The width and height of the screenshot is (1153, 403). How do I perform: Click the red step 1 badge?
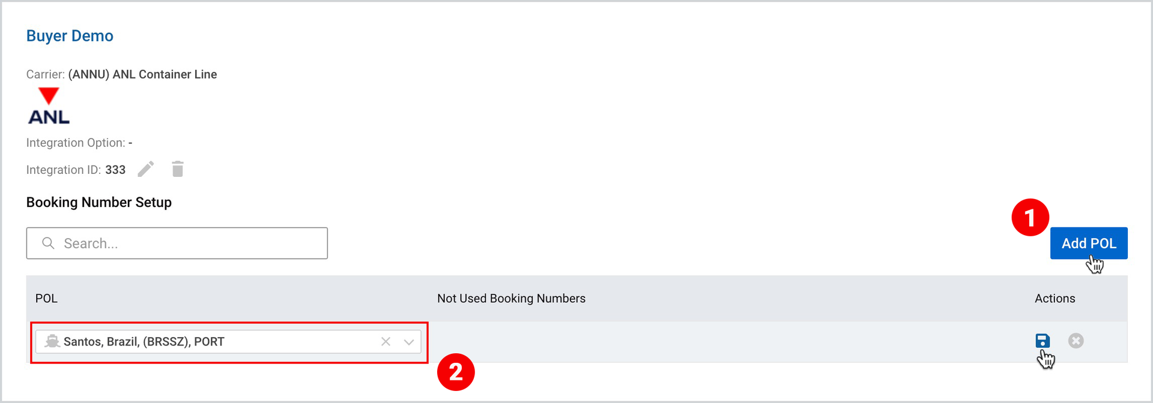click(x=1030, y=217)
